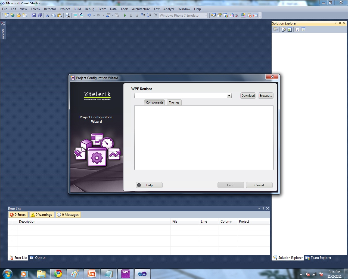The height and width of the screenshot is (279, 348).
Task: Click the Solution Explorer toolbar icon
Action: coord(213,16)
